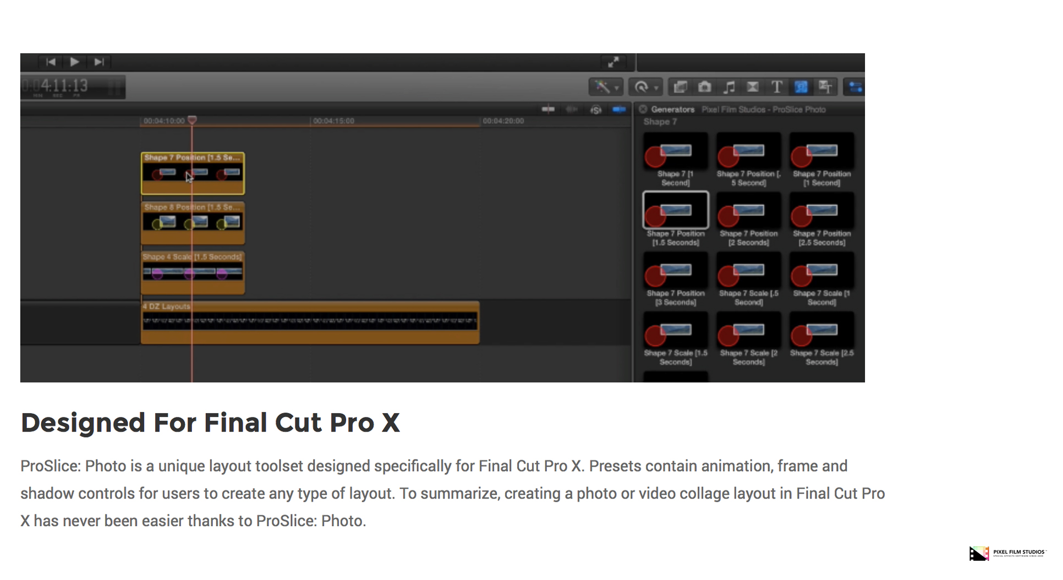Select the Shape 7 Scale [2.5 Seconds] generator
1063x580 pixels.
pos(821,339)
